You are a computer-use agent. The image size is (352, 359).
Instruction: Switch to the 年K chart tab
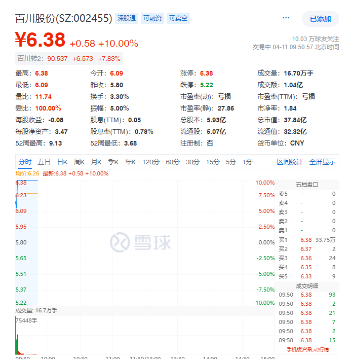131,162
